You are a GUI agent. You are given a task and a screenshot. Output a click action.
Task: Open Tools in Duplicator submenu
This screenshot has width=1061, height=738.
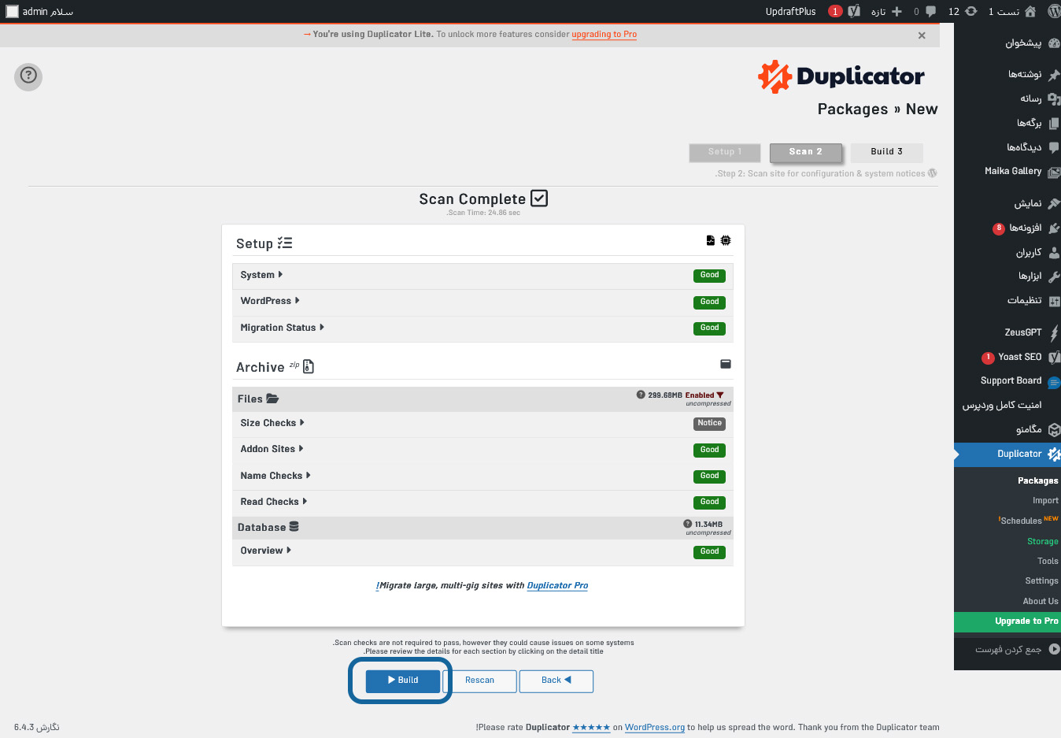(1048, 562)
